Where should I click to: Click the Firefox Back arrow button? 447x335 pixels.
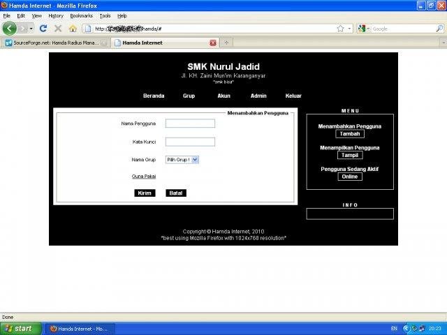tap(9, 29)
